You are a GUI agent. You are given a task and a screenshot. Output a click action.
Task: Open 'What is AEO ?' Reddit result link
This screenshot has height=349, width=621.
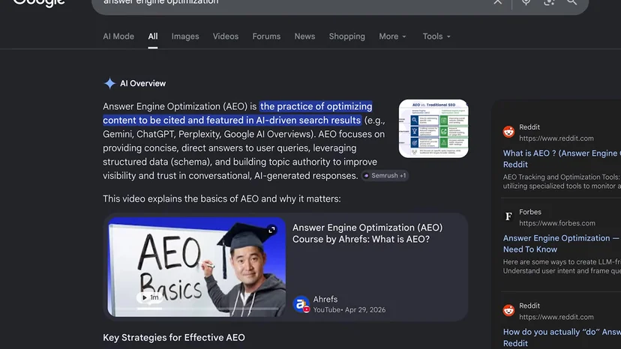point(562,159)
